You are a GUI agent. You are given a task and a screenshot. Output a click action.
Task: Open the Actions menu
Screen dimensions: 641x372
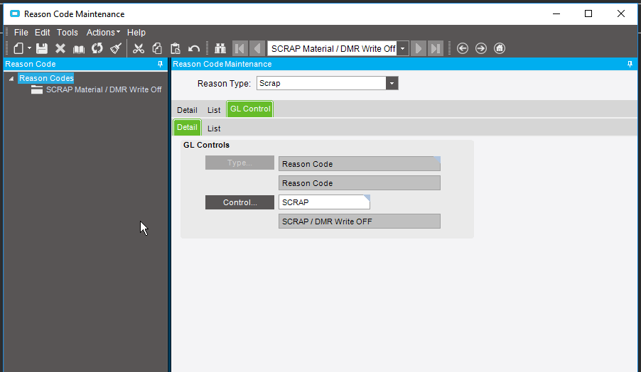[103, 32]
